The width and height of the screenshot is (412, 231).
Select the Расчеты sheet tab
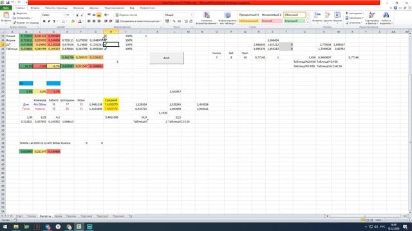pyautogui.click(x=45, y=216)
